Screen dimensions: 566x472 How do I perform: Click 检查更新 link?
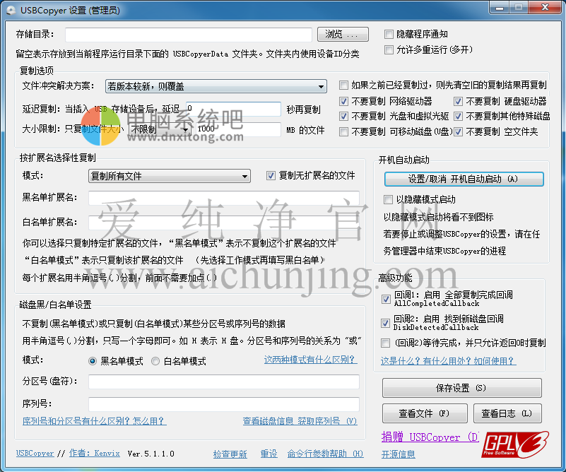point(230,454)
